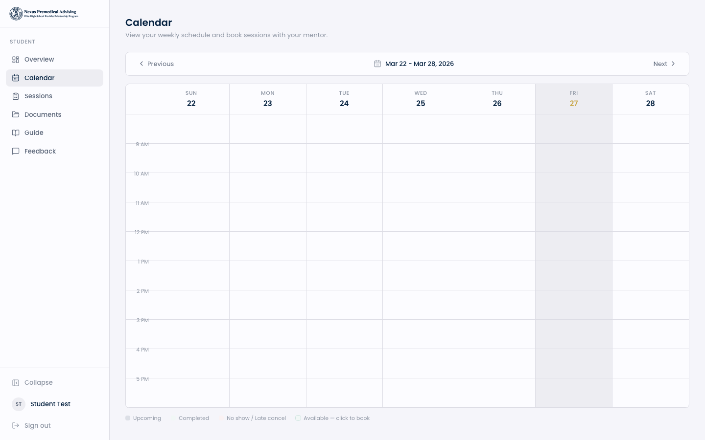The image size is (705, 440).
Task: Click the Overview grid icon
Action: 16,60
